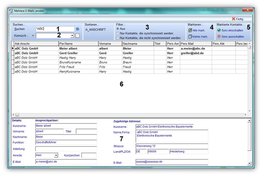This screenshot has height=176, width=262.
Task: Click the email cell greifer@abd.de
Action: pos(196,53)
